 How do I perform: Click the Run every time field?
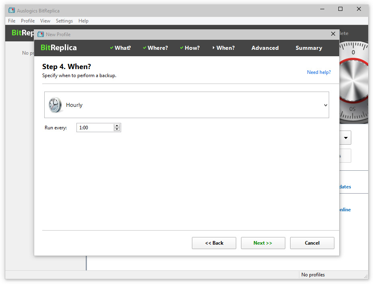pyautogui.click(x=95, y=128)
